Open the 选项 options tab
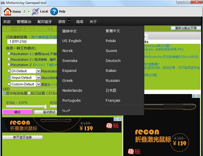203x156 pixels. (x=80, y=21)
